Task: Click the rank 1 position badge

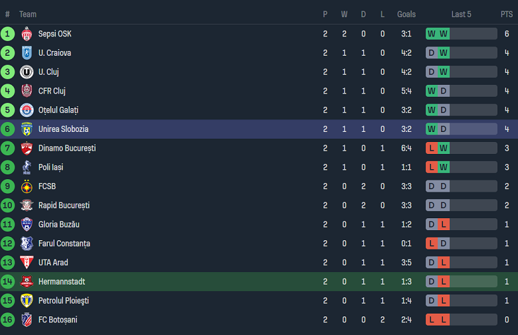Action: (x=7, y=34)
